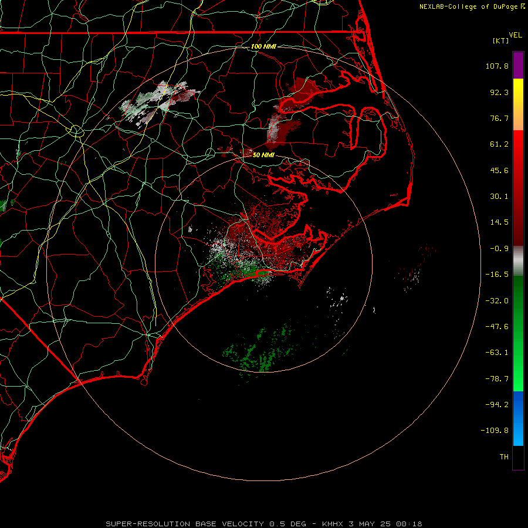Viewport: 528px width, 528px height.
Task: Click the yellow segment of the color bar
Action: [518, 104]
